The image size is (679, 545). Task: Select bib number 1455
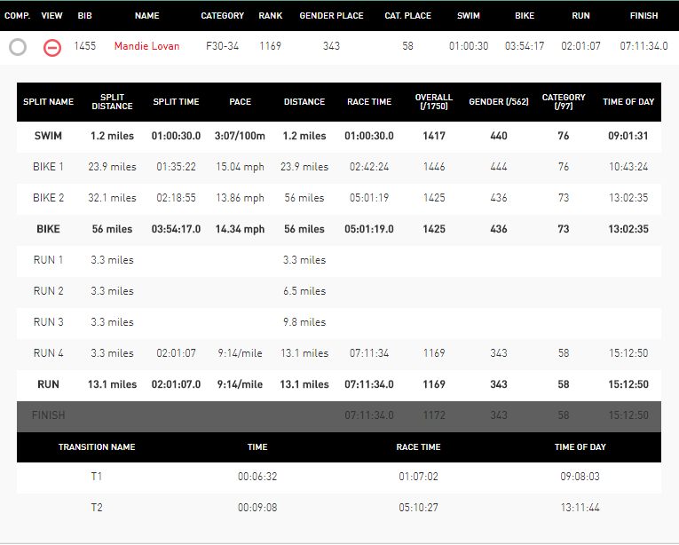coord(85,46)
